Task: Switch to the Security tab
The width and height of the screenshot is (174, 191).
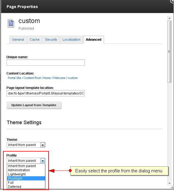Action: 51,40
